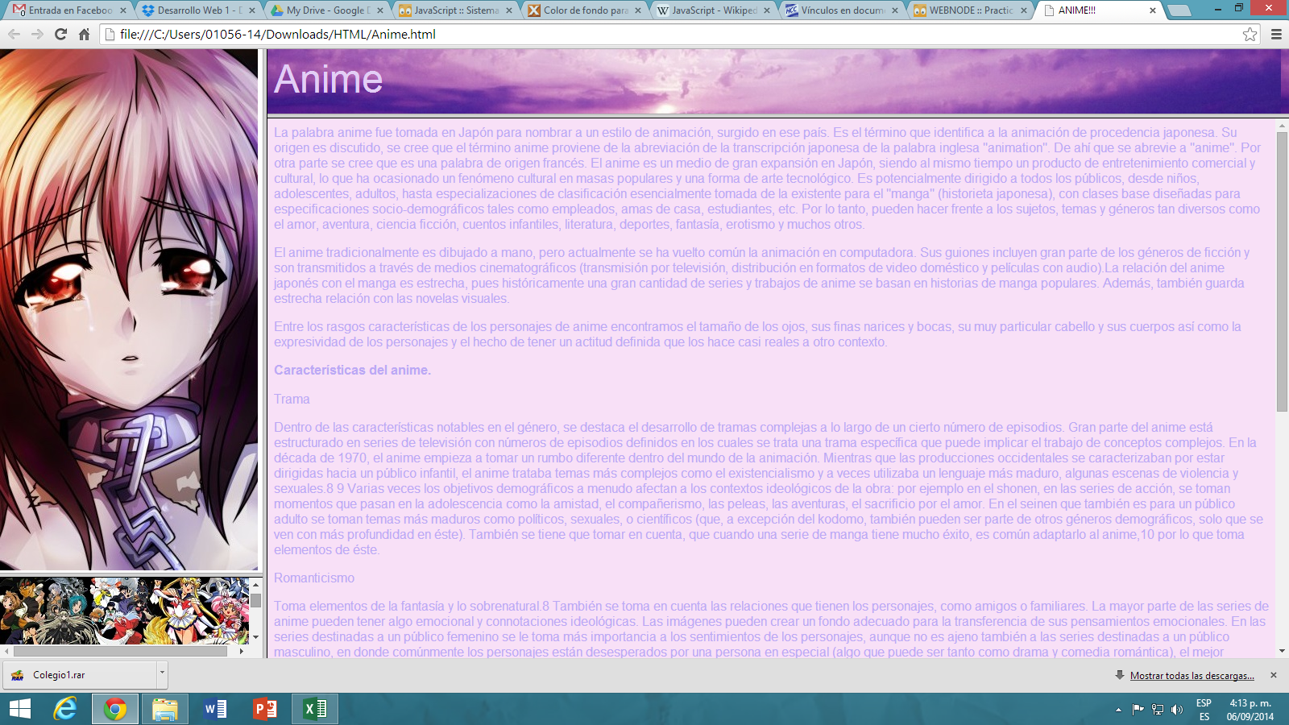Launch PowerPoint from the taskbar

click(x=264, y=709)
